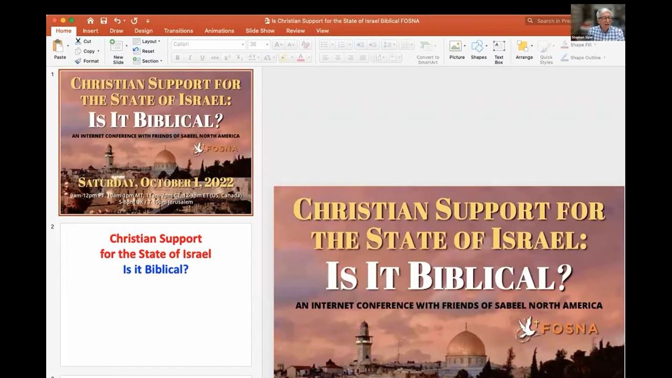Viewport: 672px width, 378px height.
Task: Open the Shapes gallery
Action: pos(478,47)
